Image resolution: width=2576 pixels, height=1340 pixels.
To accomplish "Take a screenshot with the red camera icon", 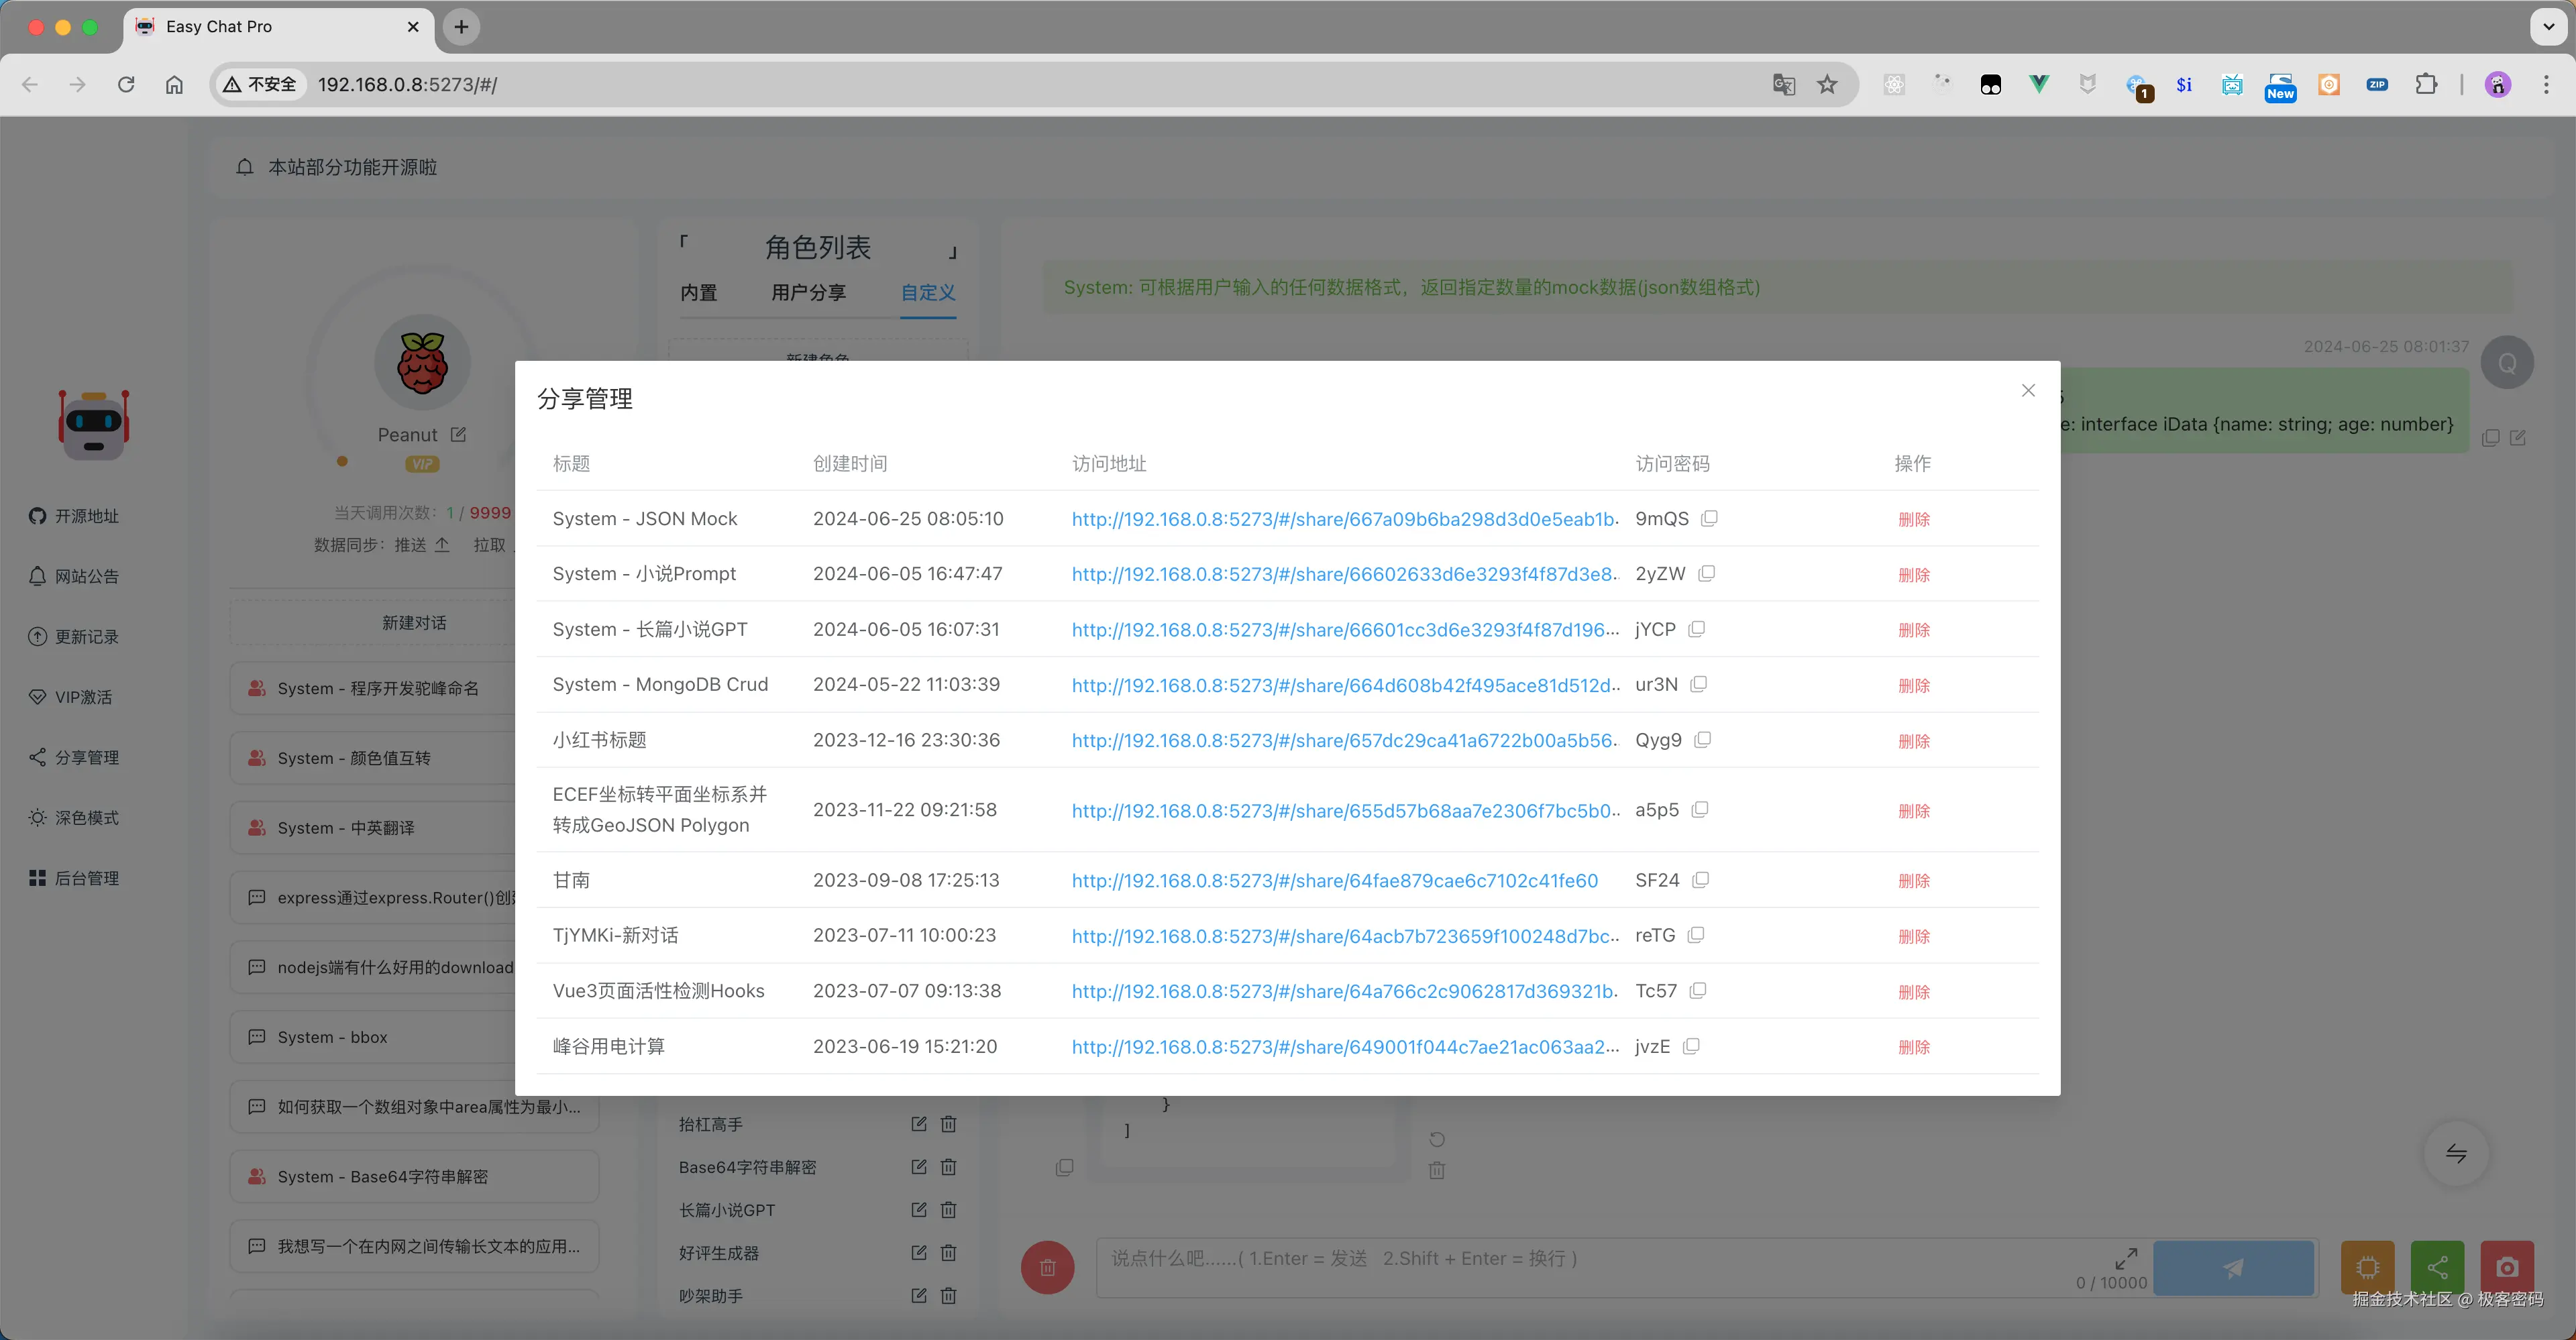I will (2507, 1267).
